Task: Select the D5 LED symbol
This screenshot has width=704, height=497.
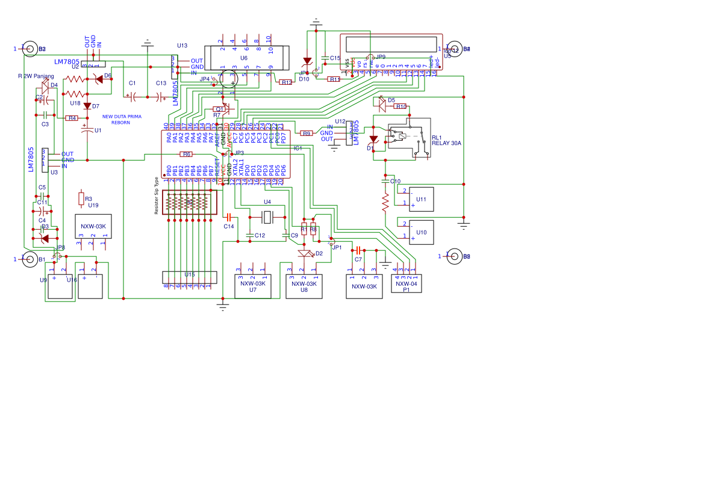Action: coord(382,105)
